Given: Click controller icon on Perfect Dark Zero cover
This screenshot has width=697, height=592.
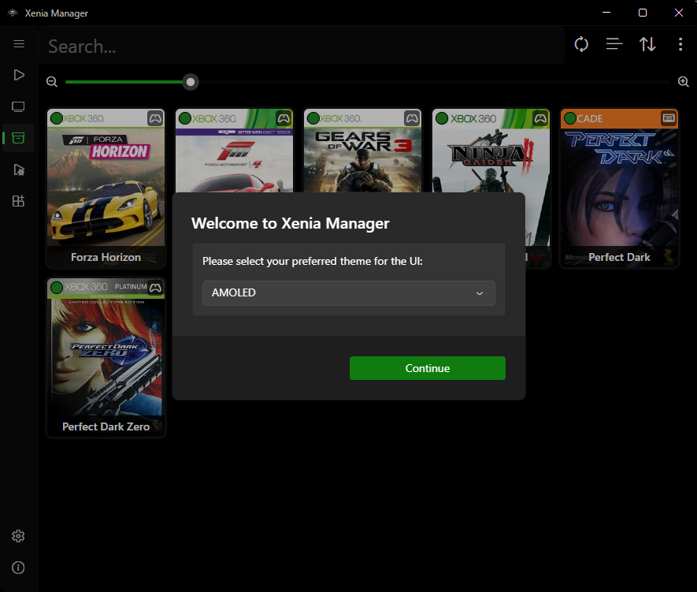Looking at the screenshot, I should pos(155,288).
